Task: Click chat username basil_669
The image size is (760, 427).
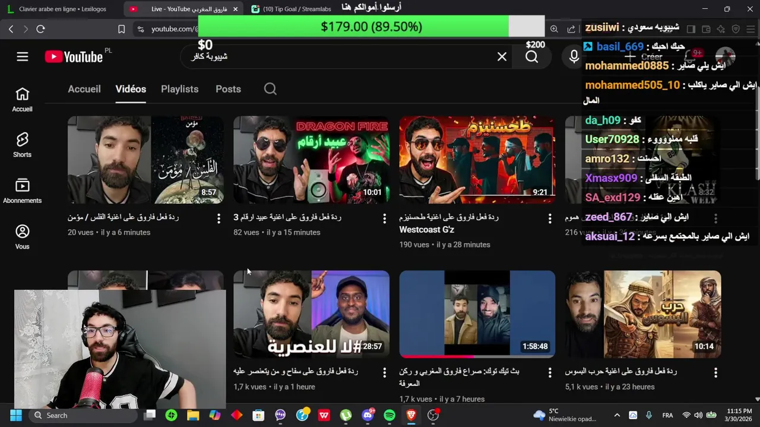Action: click(620, 46)
